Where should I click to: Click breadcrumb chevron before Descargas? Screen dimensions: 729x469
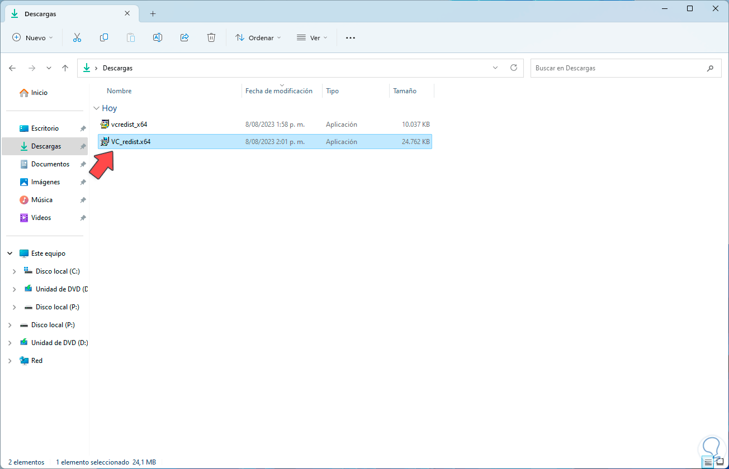[x=97, y=68]
